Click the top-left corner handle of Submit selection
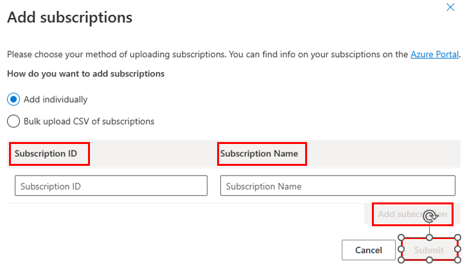 click(x=401, y=238)
